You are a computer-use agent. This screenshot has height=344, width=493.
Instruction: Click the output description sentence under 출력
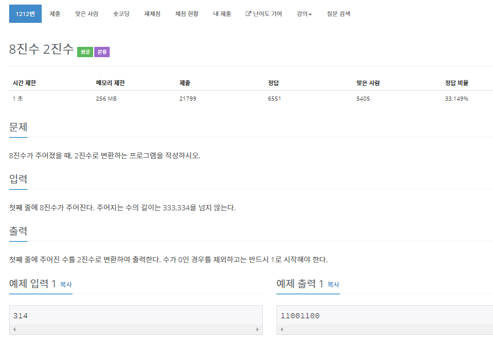[x=168, y=260]
